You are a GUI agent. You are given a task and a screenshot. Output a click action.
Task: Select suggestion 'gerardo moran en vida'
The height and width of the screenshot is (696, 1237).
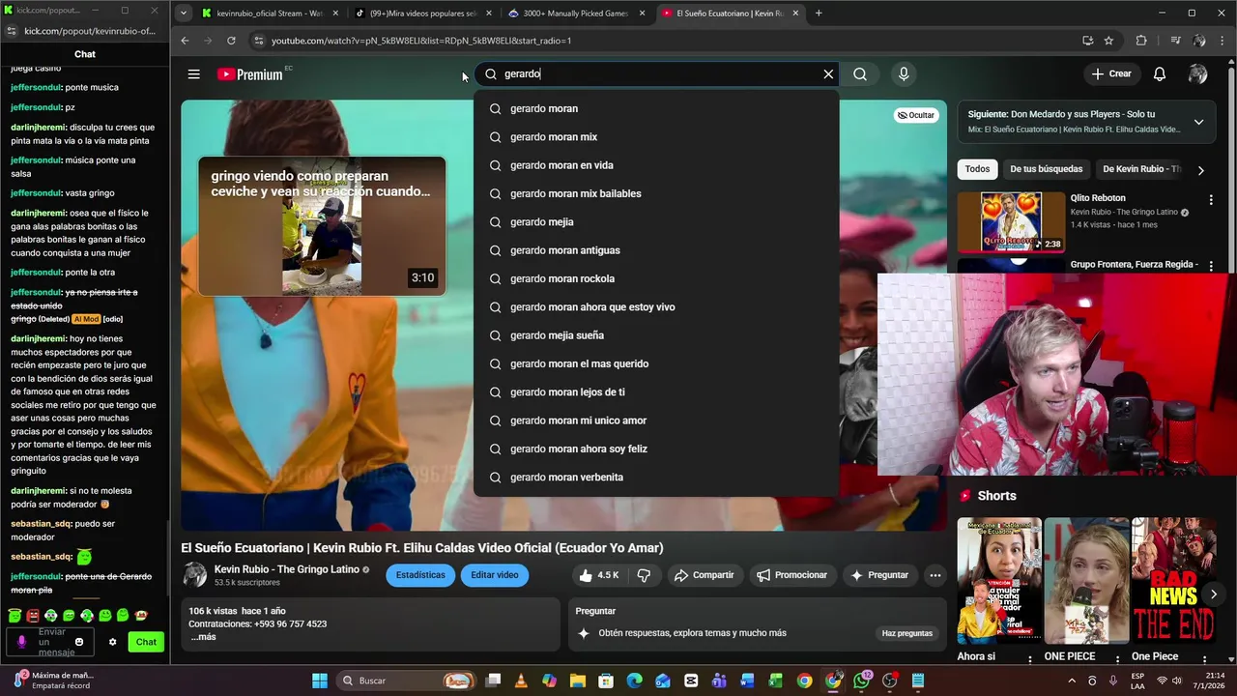click(x=656, y=165)
